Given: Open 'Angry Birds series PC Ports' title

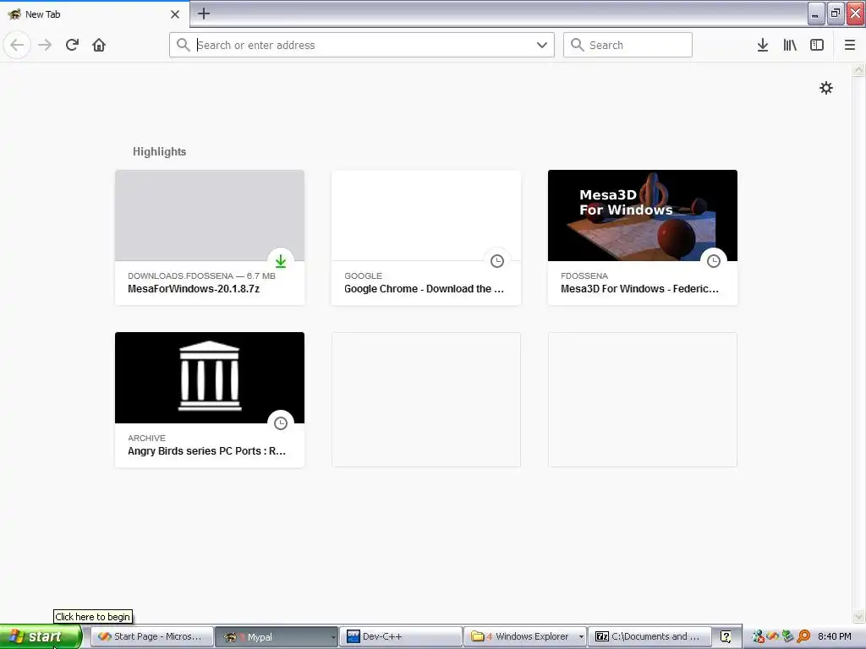Looking at the screenshot, I should coord(206,451).
